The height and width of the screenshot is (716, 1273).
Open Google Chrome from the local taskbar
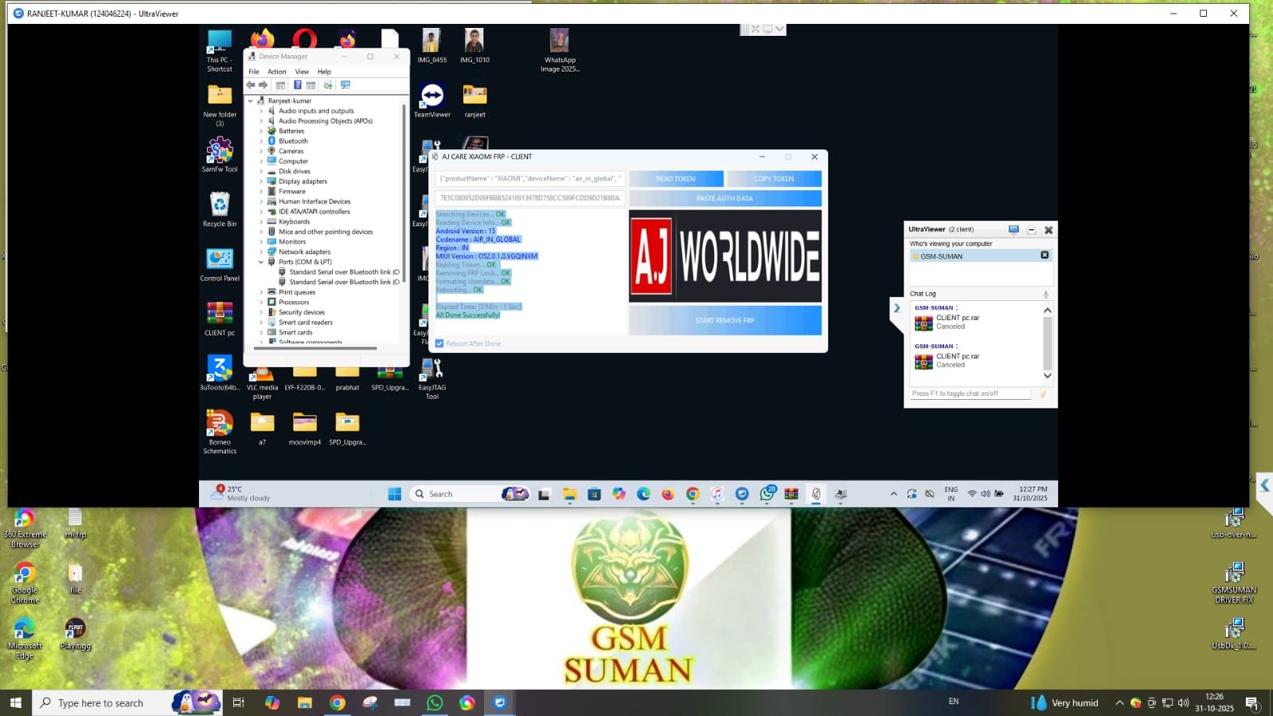(x=338, y=702)
